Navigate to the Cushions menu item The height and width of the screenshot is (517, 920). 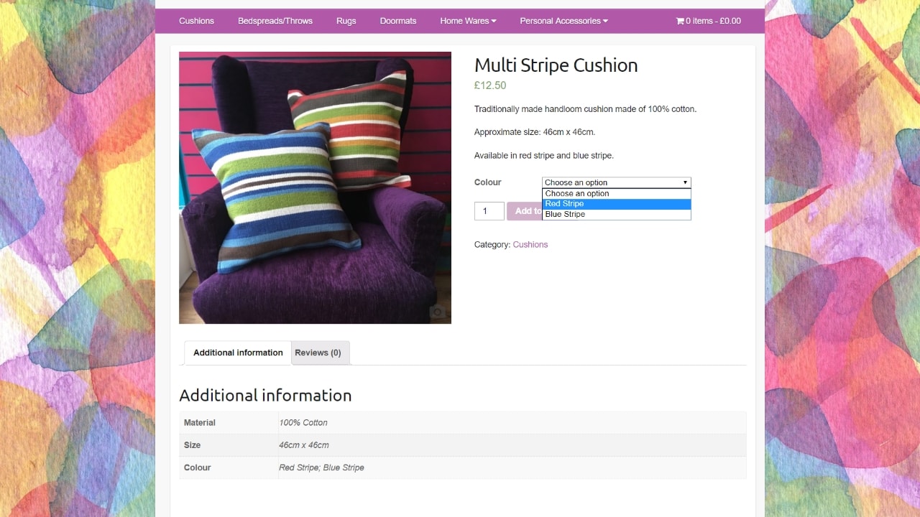196,21
